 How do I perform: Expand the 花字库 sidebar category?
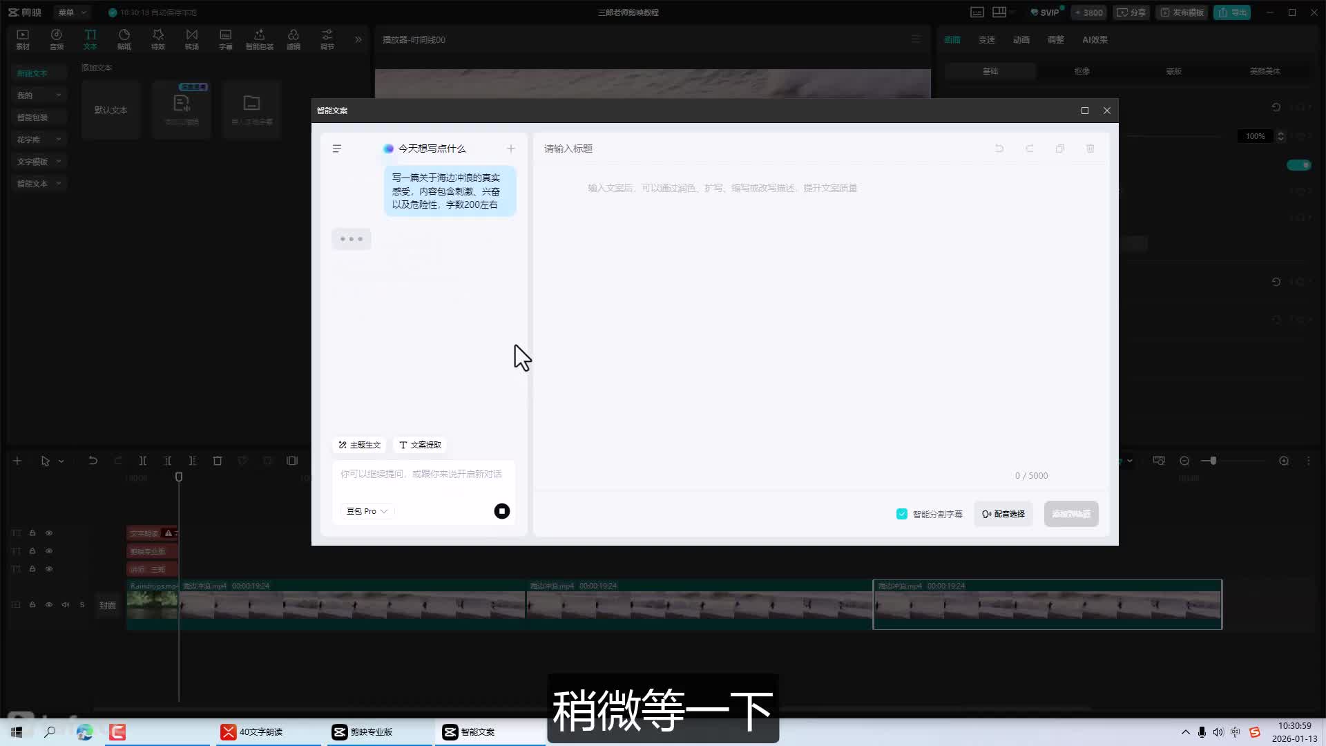coord(39,140)
